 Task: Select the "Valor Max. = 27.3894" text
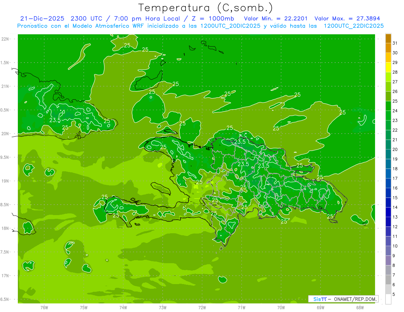(347, 19)
